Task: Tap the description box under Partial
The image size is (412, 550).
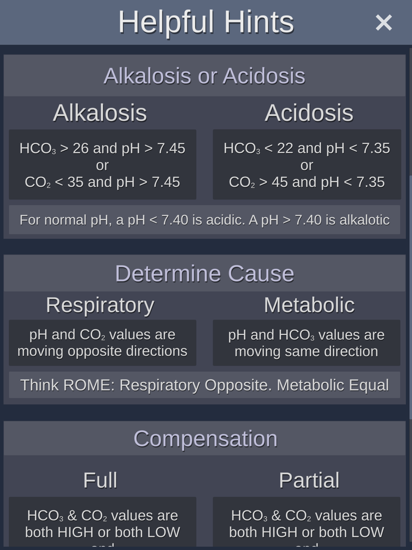Action: [307, 524]
